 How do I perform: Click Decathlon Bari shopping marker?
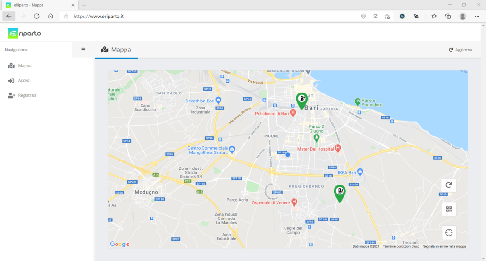(218, 101)
